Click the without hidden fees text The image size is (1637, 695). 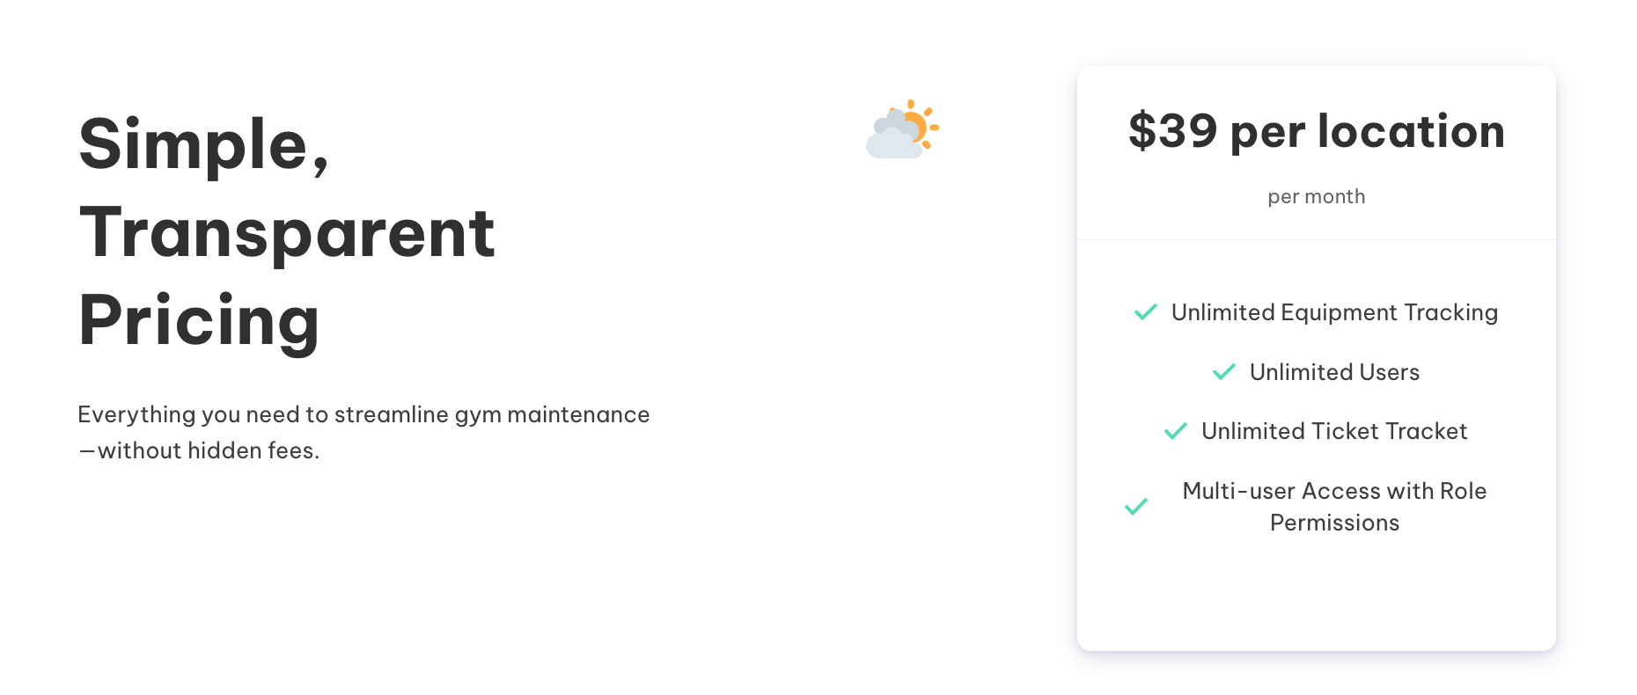pyautogui.click(x=208, y=450)
